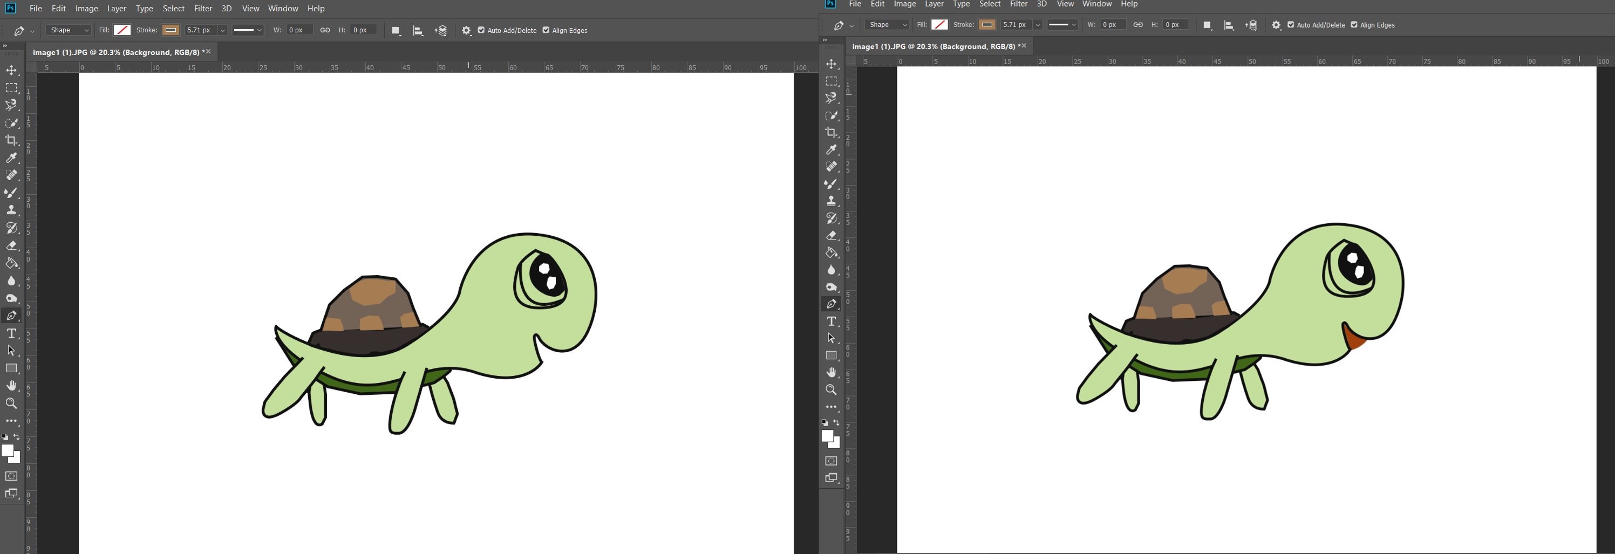Open the Layer menu in left window
This screenshot has width=1615, height=554.
pos(117,8)
